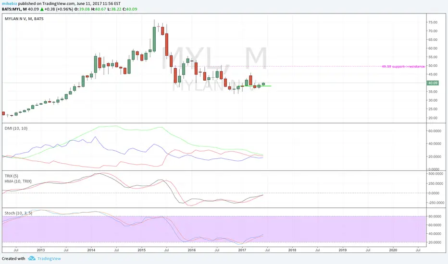Select the Stoch (10, 3, 5) indicator label
Image resolution: width=448 pixels, height=264 pixels.
click(x=18, y=213)
